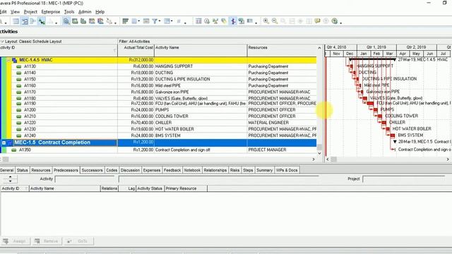Open dropdown arrow next to Bars icon
This screenshot has height=254, width=452.
172,21
